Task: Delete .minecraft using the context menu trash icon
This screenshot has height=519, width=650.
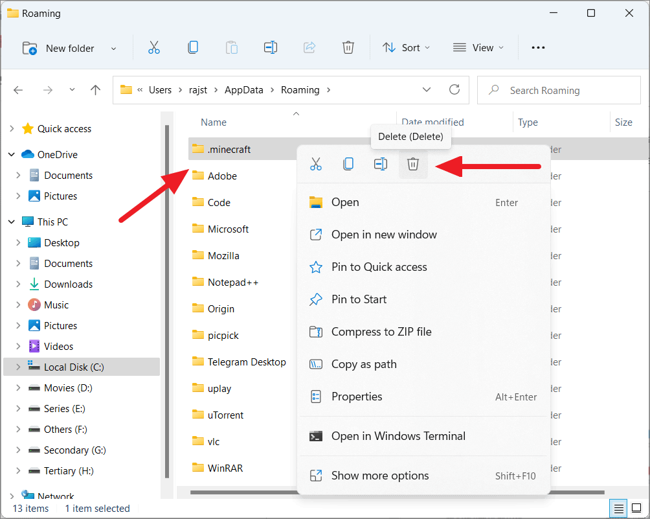Action: pos(412,164)
